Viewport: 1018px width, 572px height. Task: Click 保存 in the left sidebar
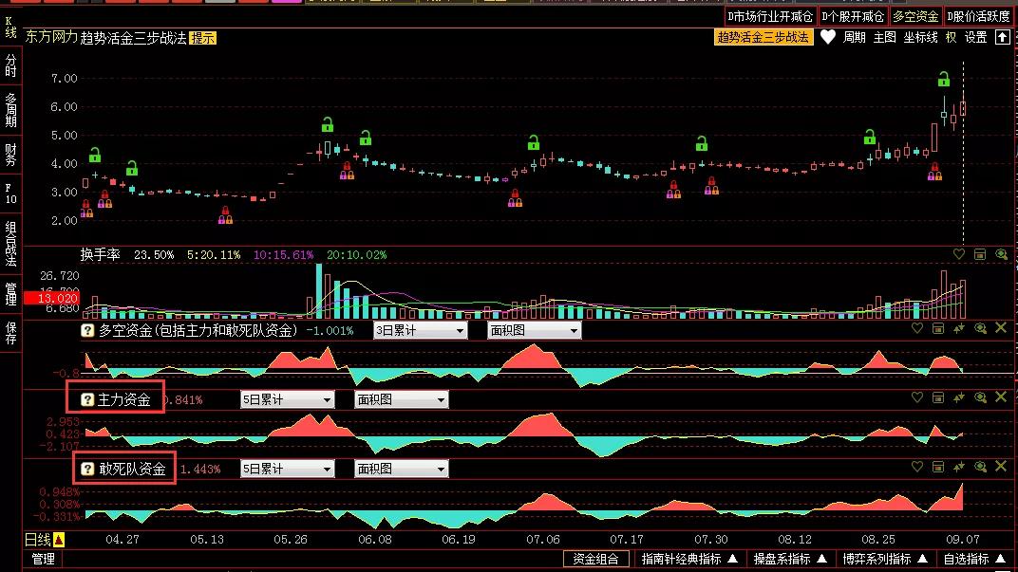pos(11,333)
